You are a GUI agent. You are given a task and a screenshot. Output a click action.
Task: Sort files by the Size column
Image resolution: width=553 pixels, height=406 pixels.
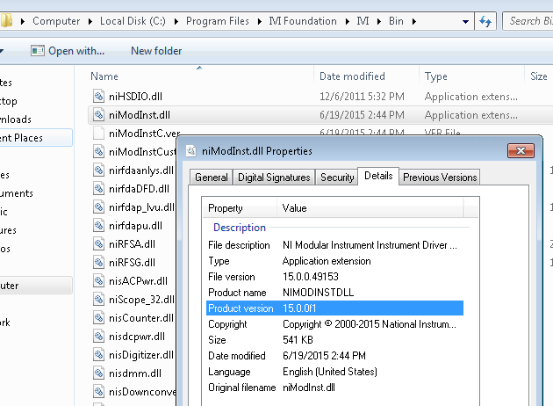tap(539, 76)
